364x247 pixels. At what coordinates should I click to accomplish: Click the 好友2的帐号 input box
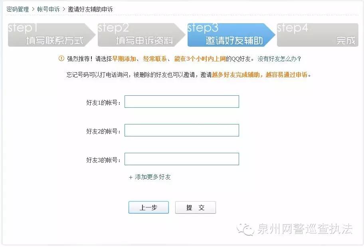coord(182,130)
